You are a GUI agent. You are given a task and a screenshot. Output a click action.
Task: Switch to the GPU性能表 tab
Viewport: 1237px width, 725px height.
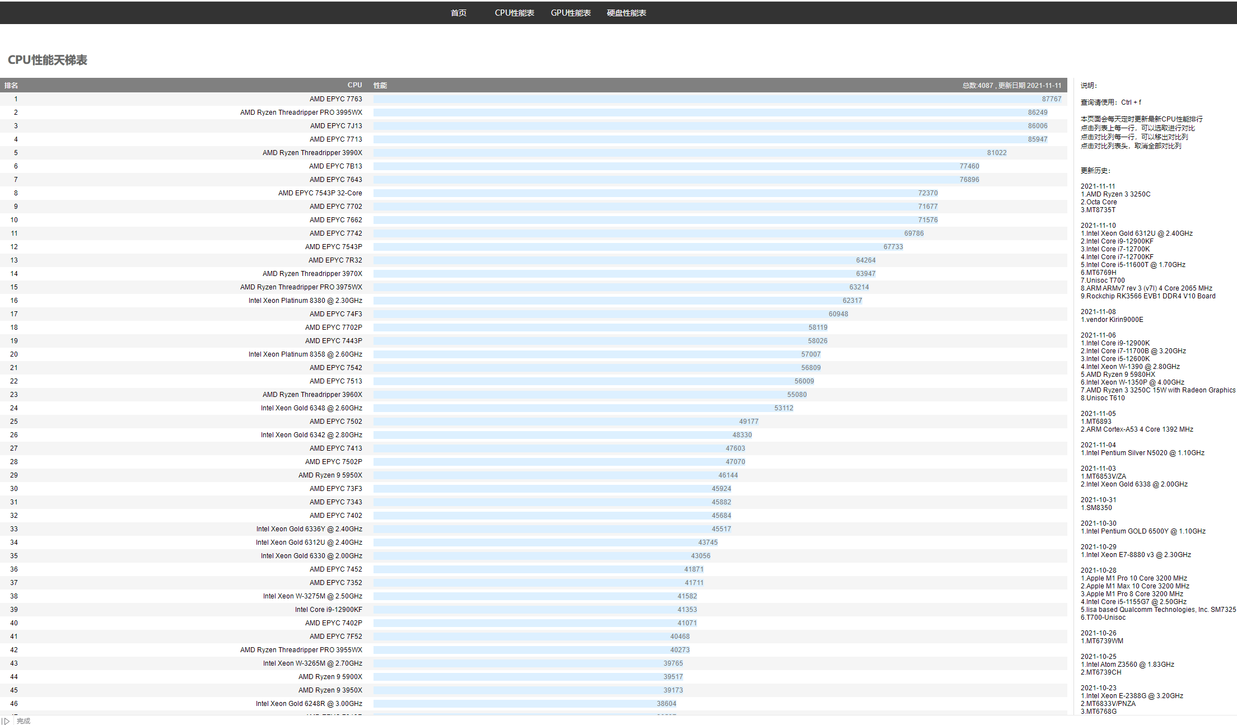click(571, 13)
